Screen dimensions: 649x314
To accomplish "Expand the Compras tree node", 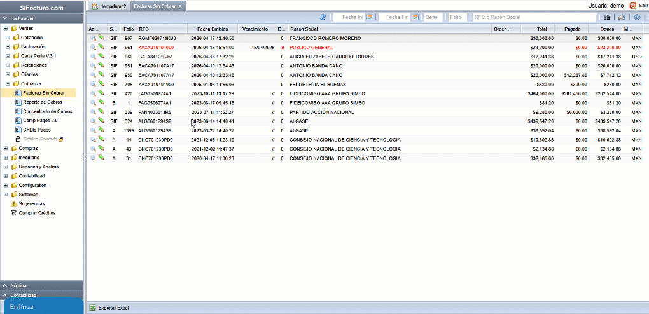I will tap(6, 148).
